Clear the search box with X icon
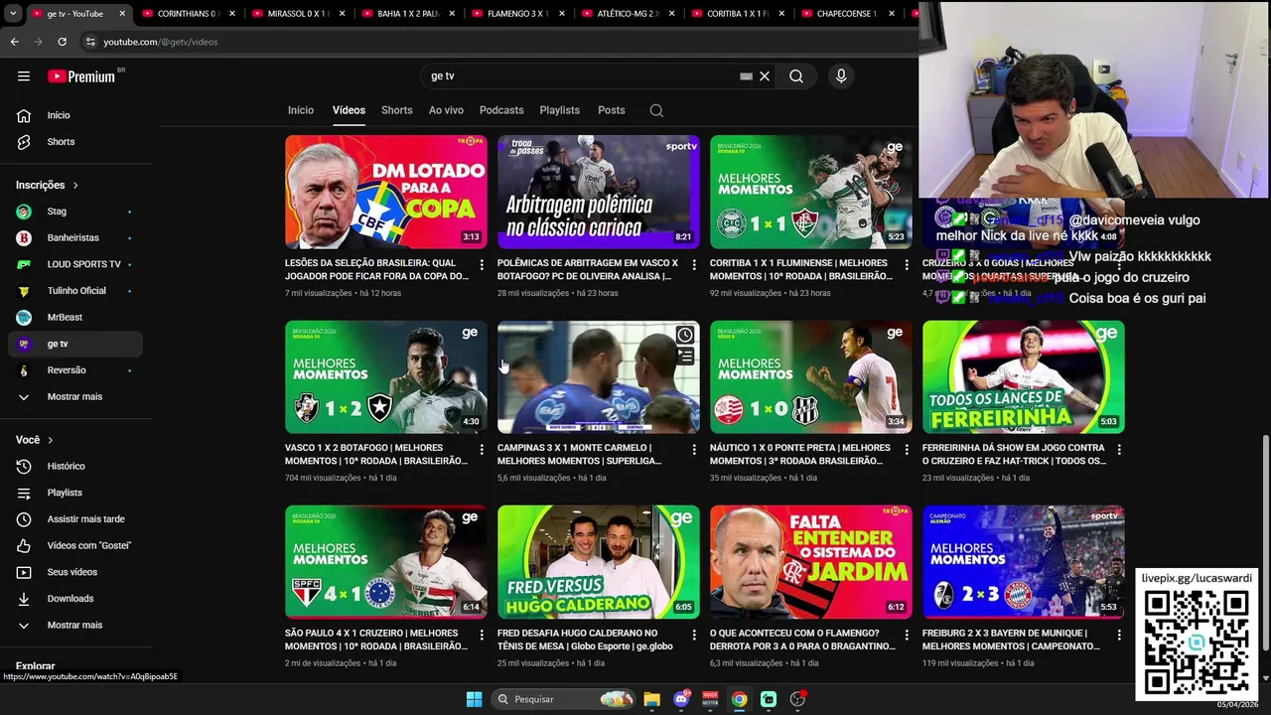The width and height of the screenshot is (1271, 715). 765,75
